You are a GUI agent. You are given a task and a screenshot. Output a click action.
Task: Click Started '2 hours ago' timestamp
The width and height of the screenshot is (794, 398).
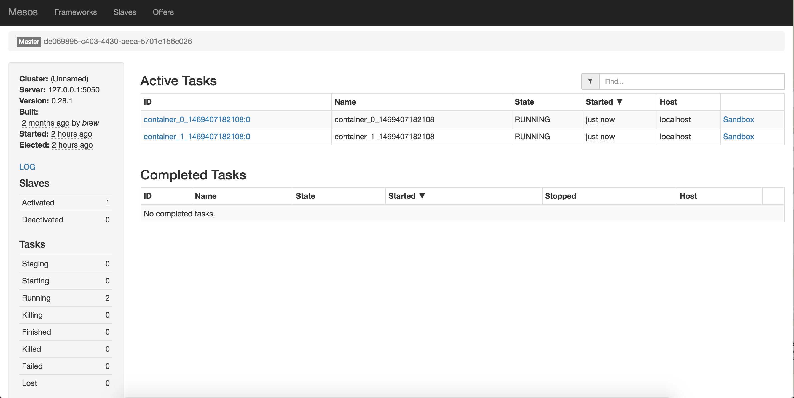tap(71, 134)
